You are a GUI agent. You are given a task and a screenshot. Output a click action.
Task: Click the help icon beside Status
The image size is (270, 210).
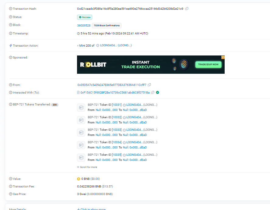click(11, 17)
